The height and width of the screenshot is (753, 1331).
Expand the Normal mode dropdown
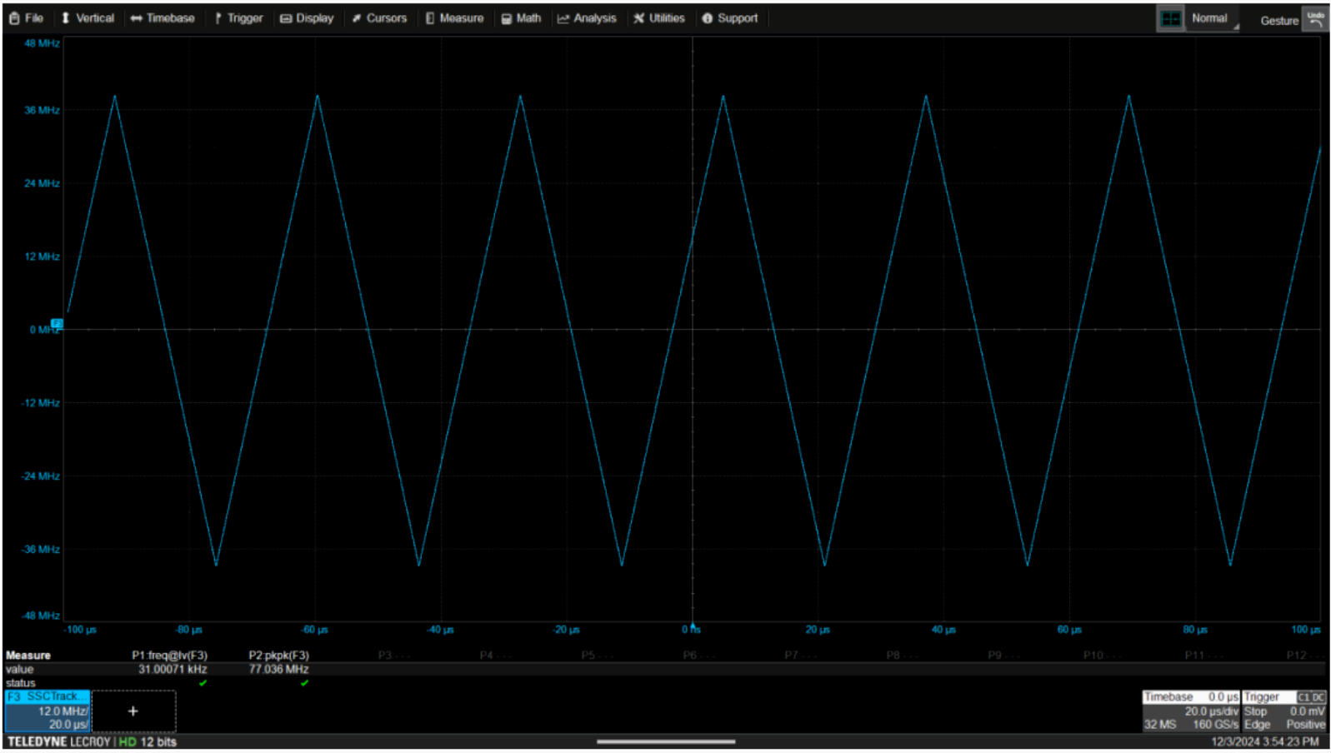(x=1214, y=19)
